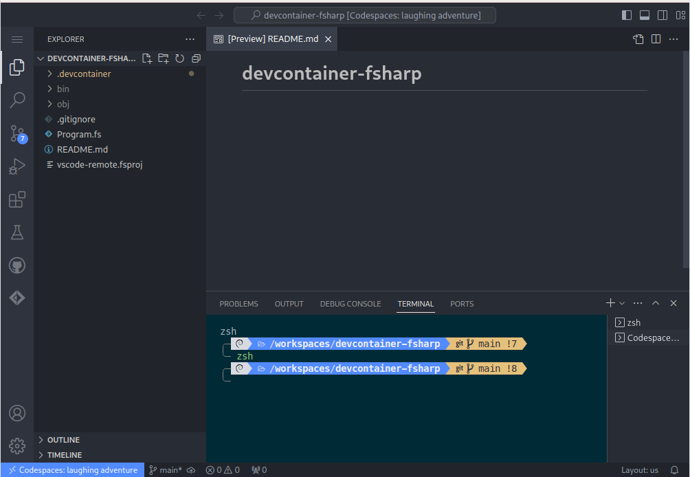Open Source Control view with 7 changes
Screen dimensions: 690x477
18,134
